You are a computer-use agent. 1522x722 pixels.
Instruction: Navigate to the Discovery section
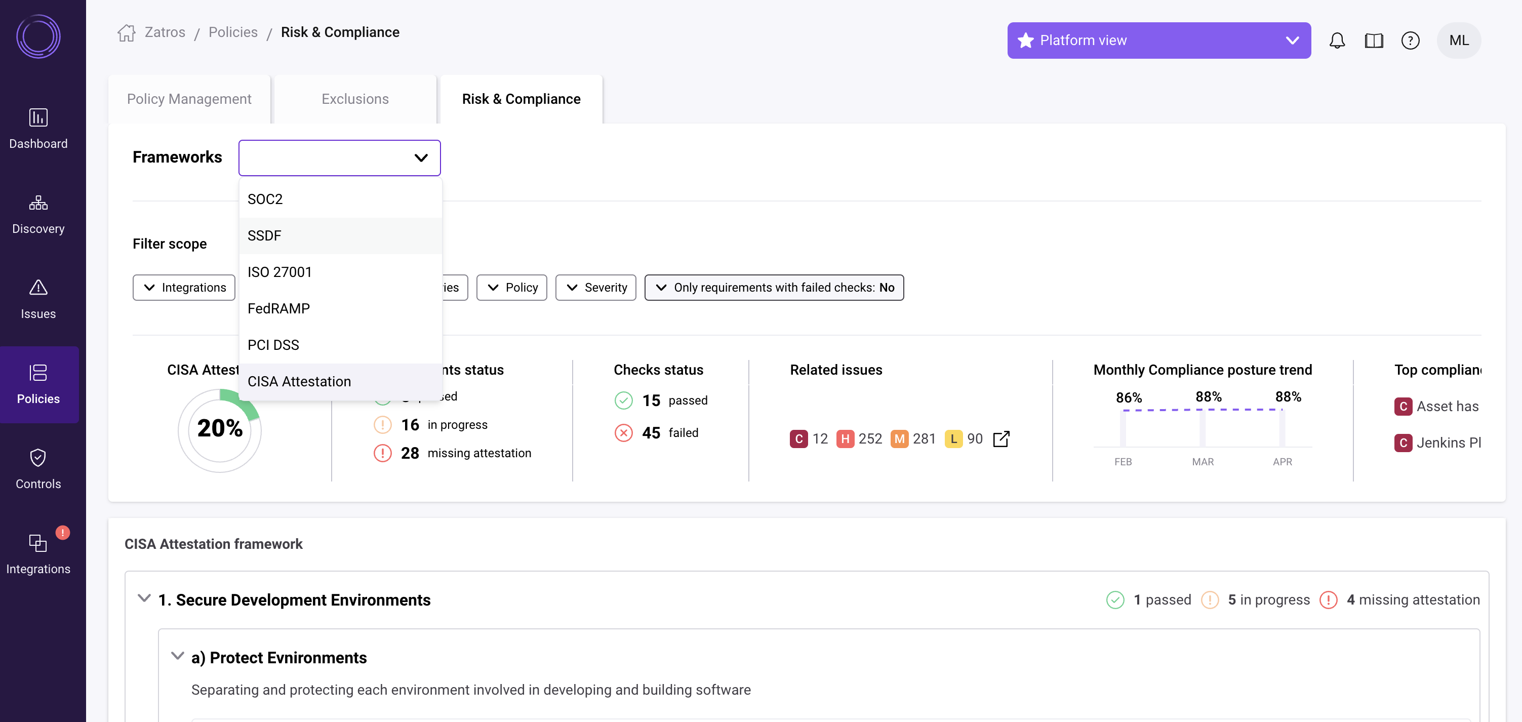tap(38, 214)
